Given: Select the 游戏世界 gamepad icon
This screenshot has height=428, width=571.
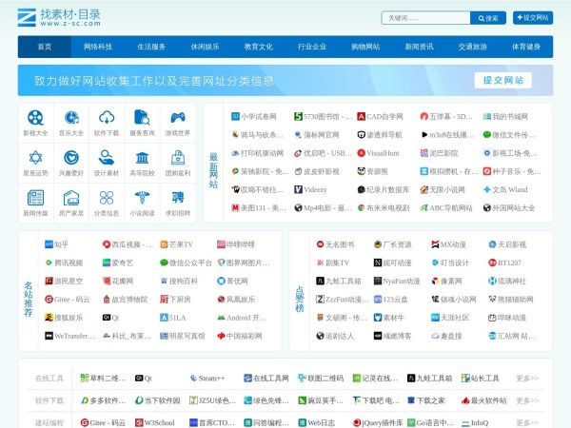Looking at the screenshot, I should (177, 119).
